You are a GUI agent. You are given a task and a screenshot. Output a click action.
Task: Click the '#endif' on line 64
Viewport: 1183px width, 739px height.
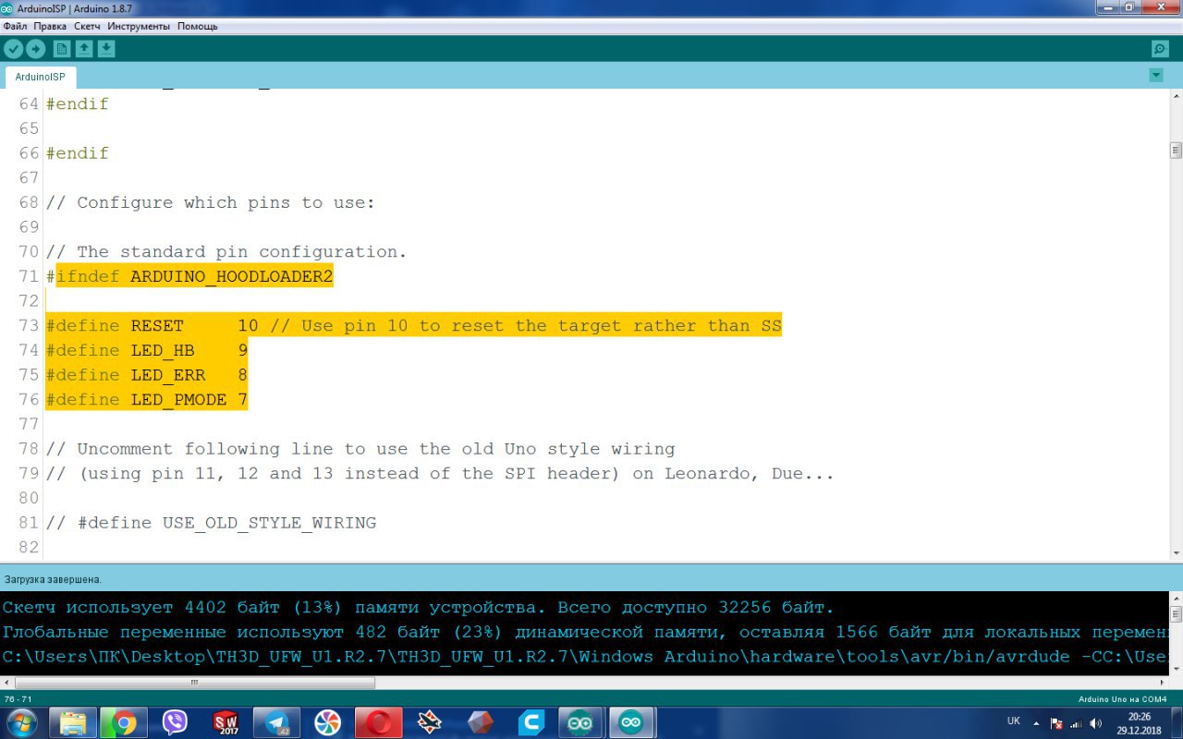(78, 103)
